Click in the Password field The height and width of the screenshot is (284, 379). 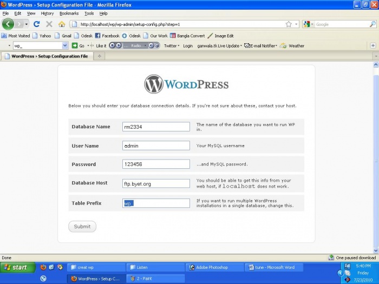coord(156,164)
